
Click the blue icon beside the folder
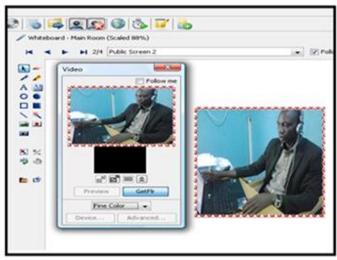[x=37, y=179]
